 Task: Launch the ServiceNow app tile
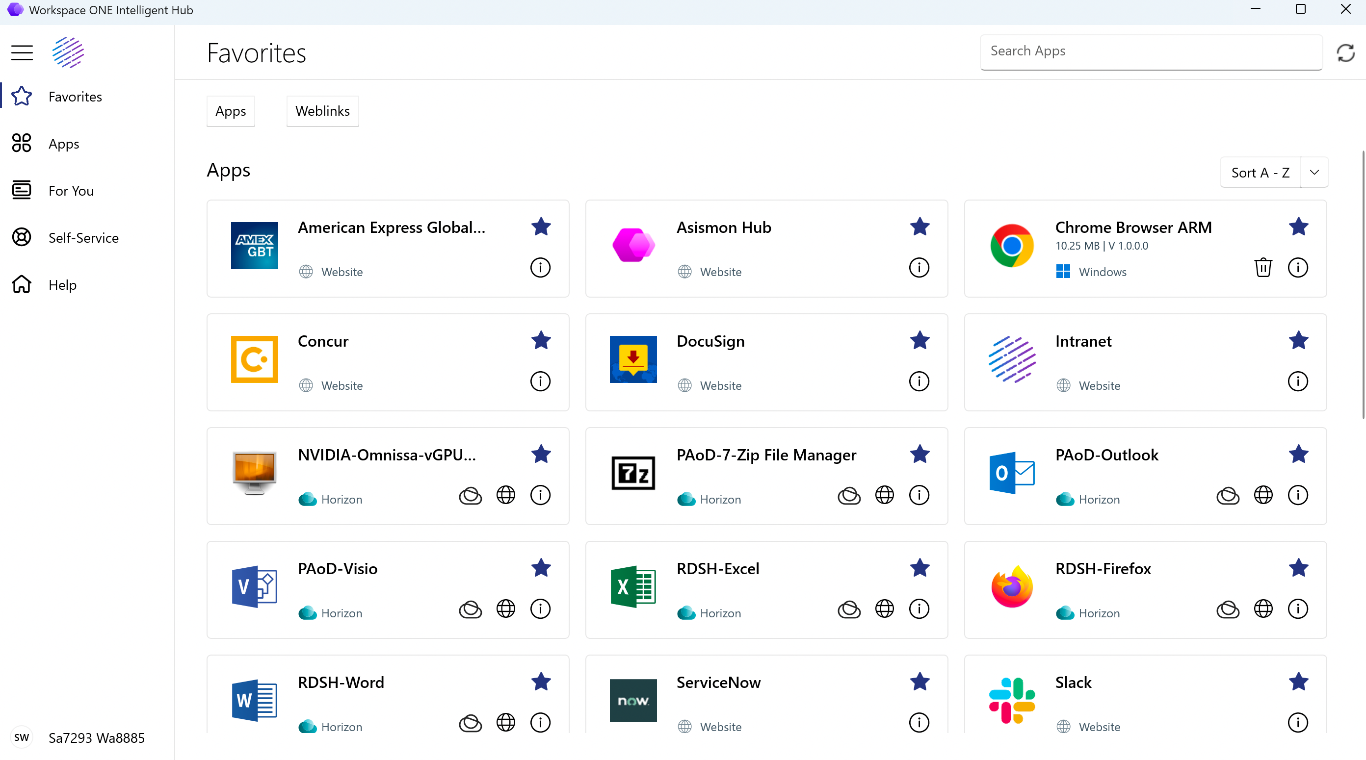click(x=718, y=683)
